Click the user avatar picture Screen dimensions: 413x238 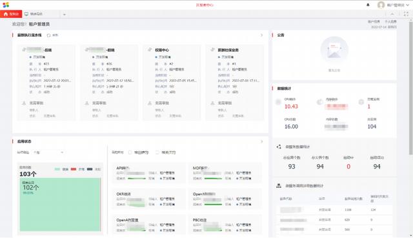(381, 5)
